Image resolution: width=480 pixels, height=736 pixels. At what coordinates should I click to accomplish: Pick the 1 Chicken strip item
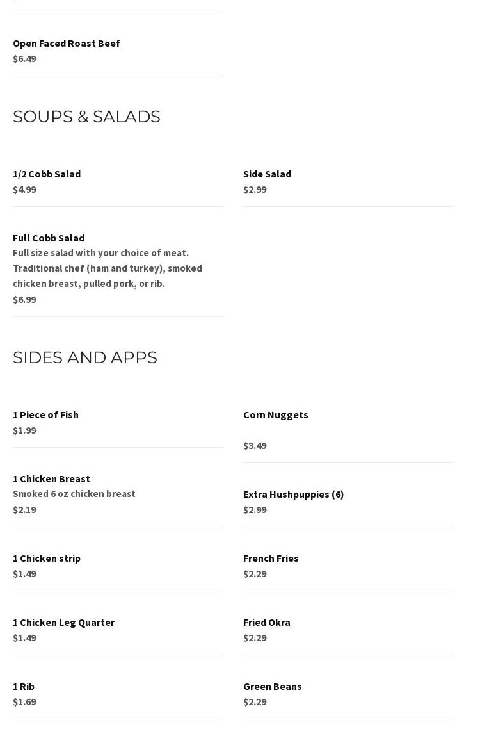pyautogui.click(x=47, y=559)
